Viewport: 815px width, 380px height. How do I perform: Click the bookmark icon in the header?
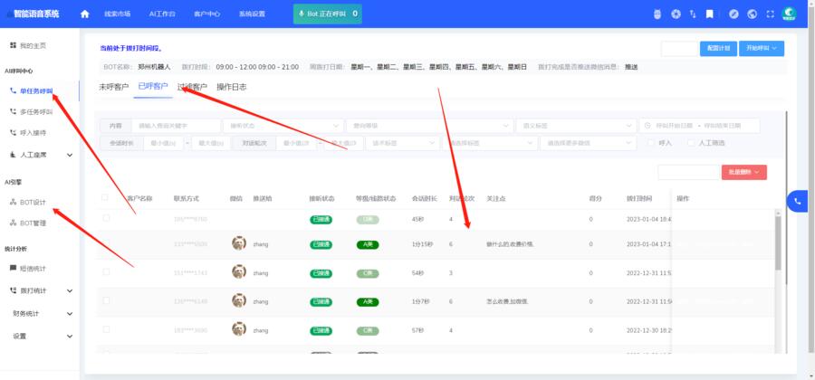click(710, 14)
